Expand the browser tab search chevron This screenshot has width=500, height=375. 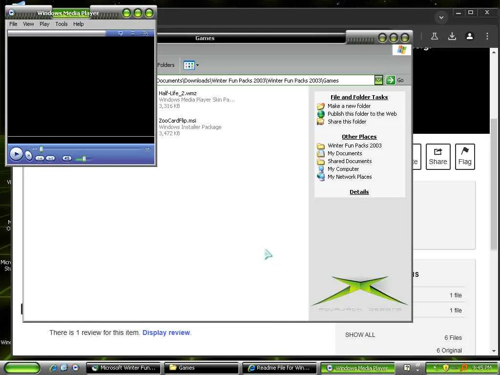click(x=441, y=17)
